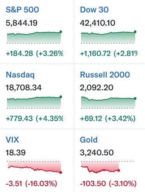
Task: Click the Nasdaq price 18,708.34
Action: click(x=24, y=88)
